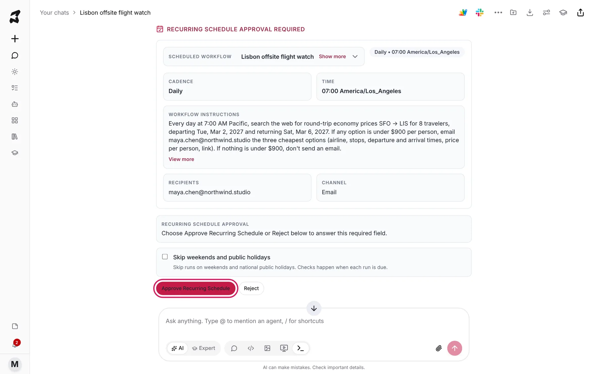Click the Slack integration icon in header

[x=479, y=13]
